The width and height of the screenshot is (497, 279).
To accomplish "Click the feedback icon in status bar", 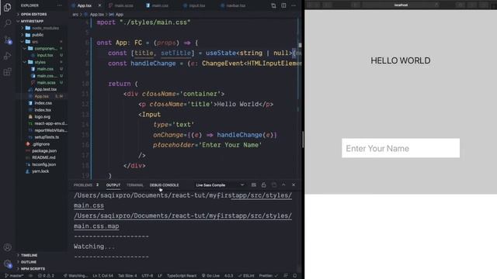I will click(286, 276).
